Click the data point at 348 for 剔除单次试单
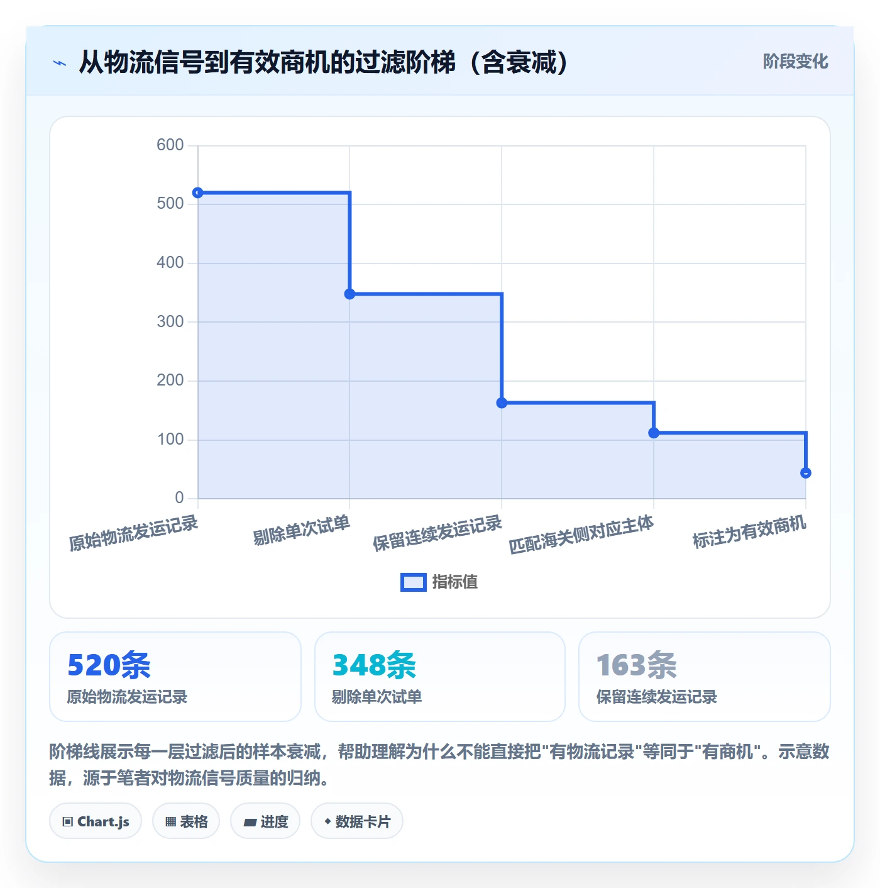Screen dimensions: 880x888 (350, 294)
